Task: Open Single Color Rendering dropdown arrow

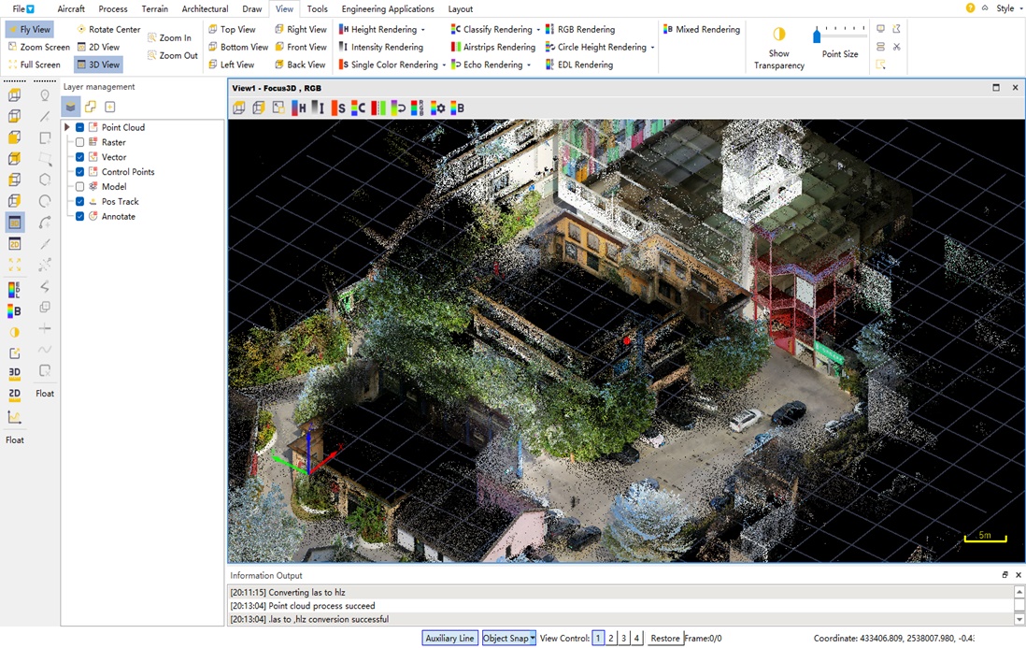Action: click(444, 65)
